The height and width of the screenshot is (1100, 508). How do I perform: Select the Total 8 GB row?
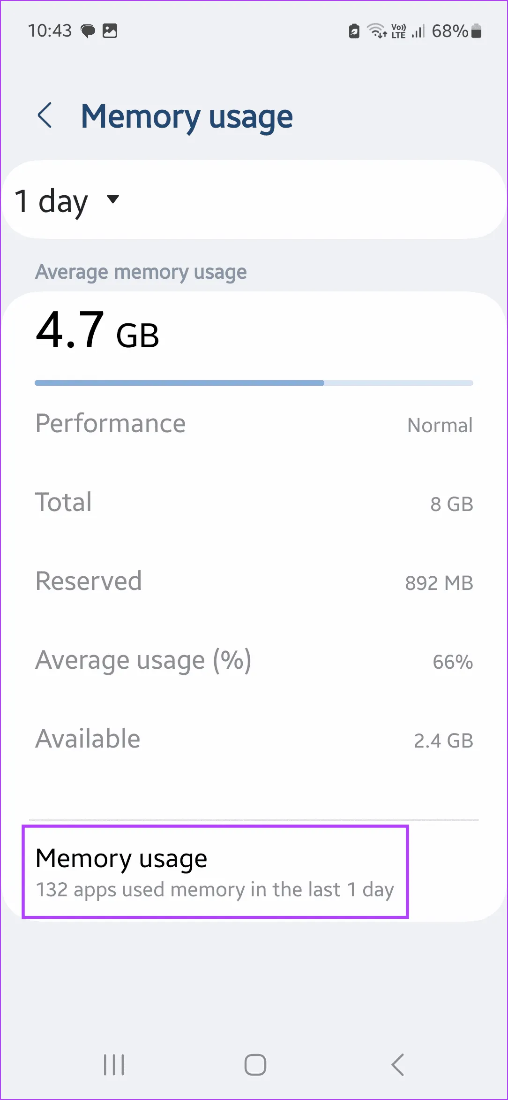254,503
